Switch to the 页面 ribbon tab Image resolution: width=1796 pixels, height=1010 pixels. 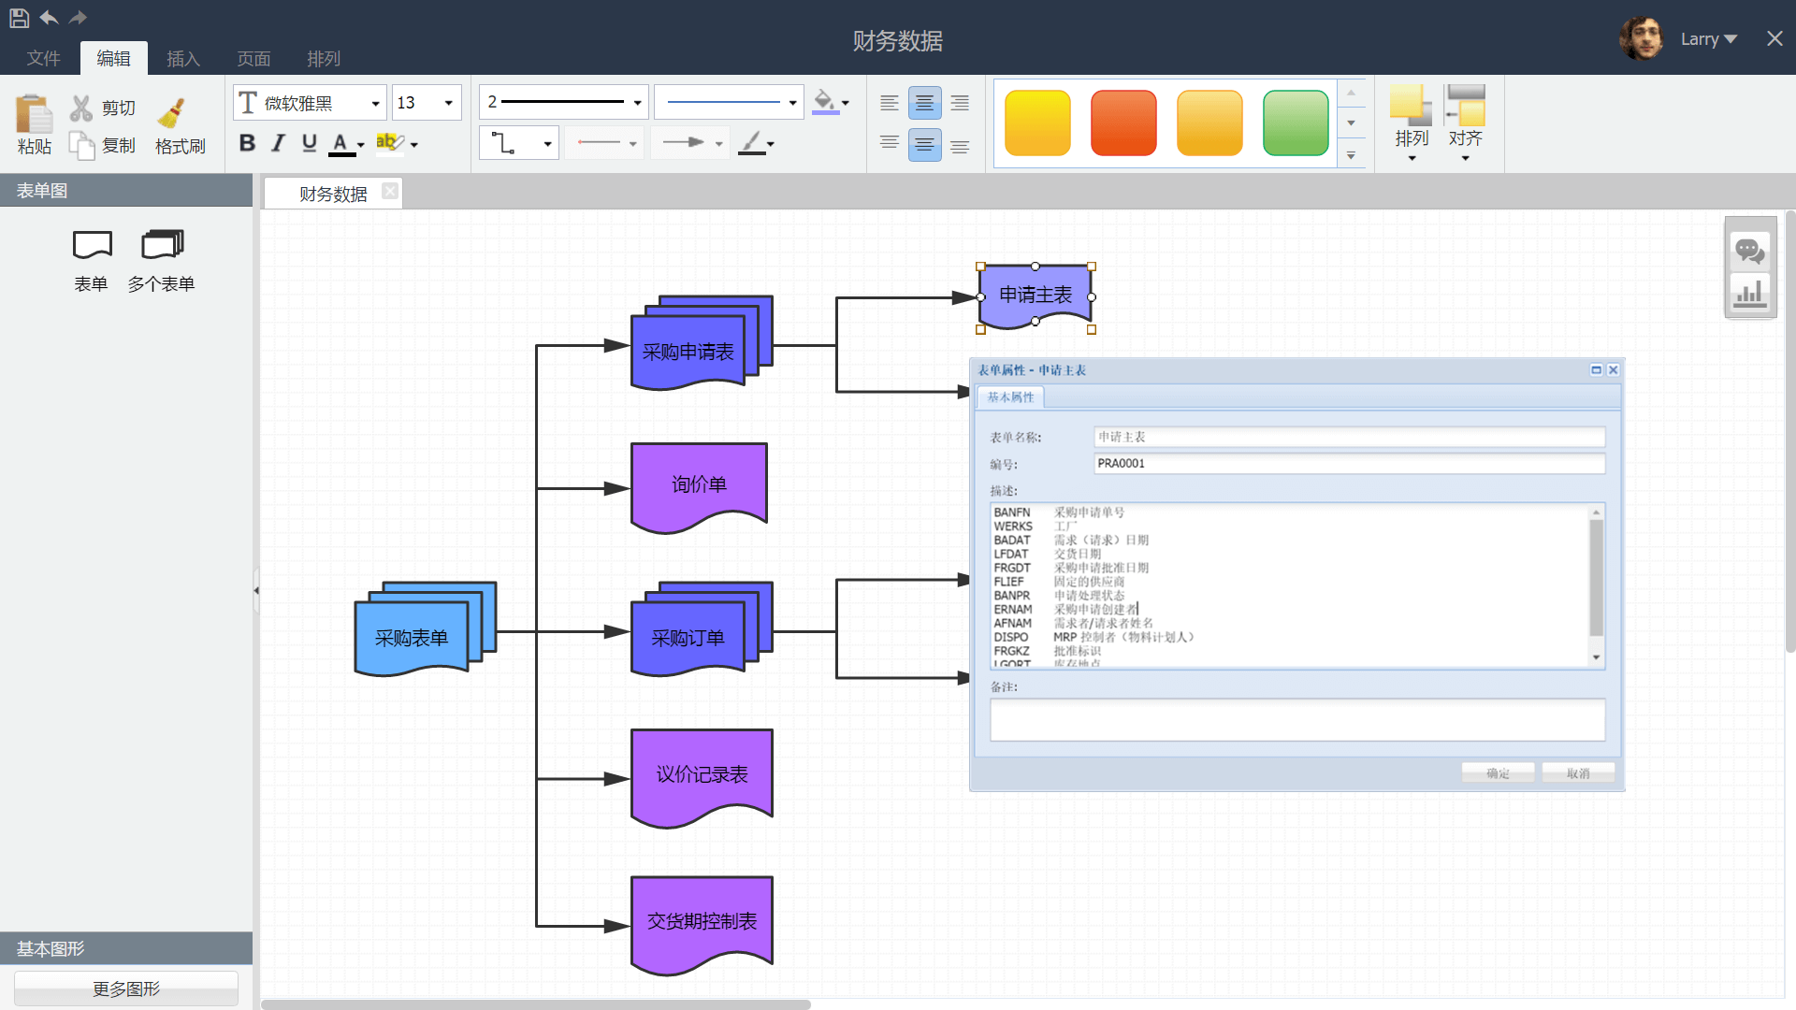coord(253,59)
